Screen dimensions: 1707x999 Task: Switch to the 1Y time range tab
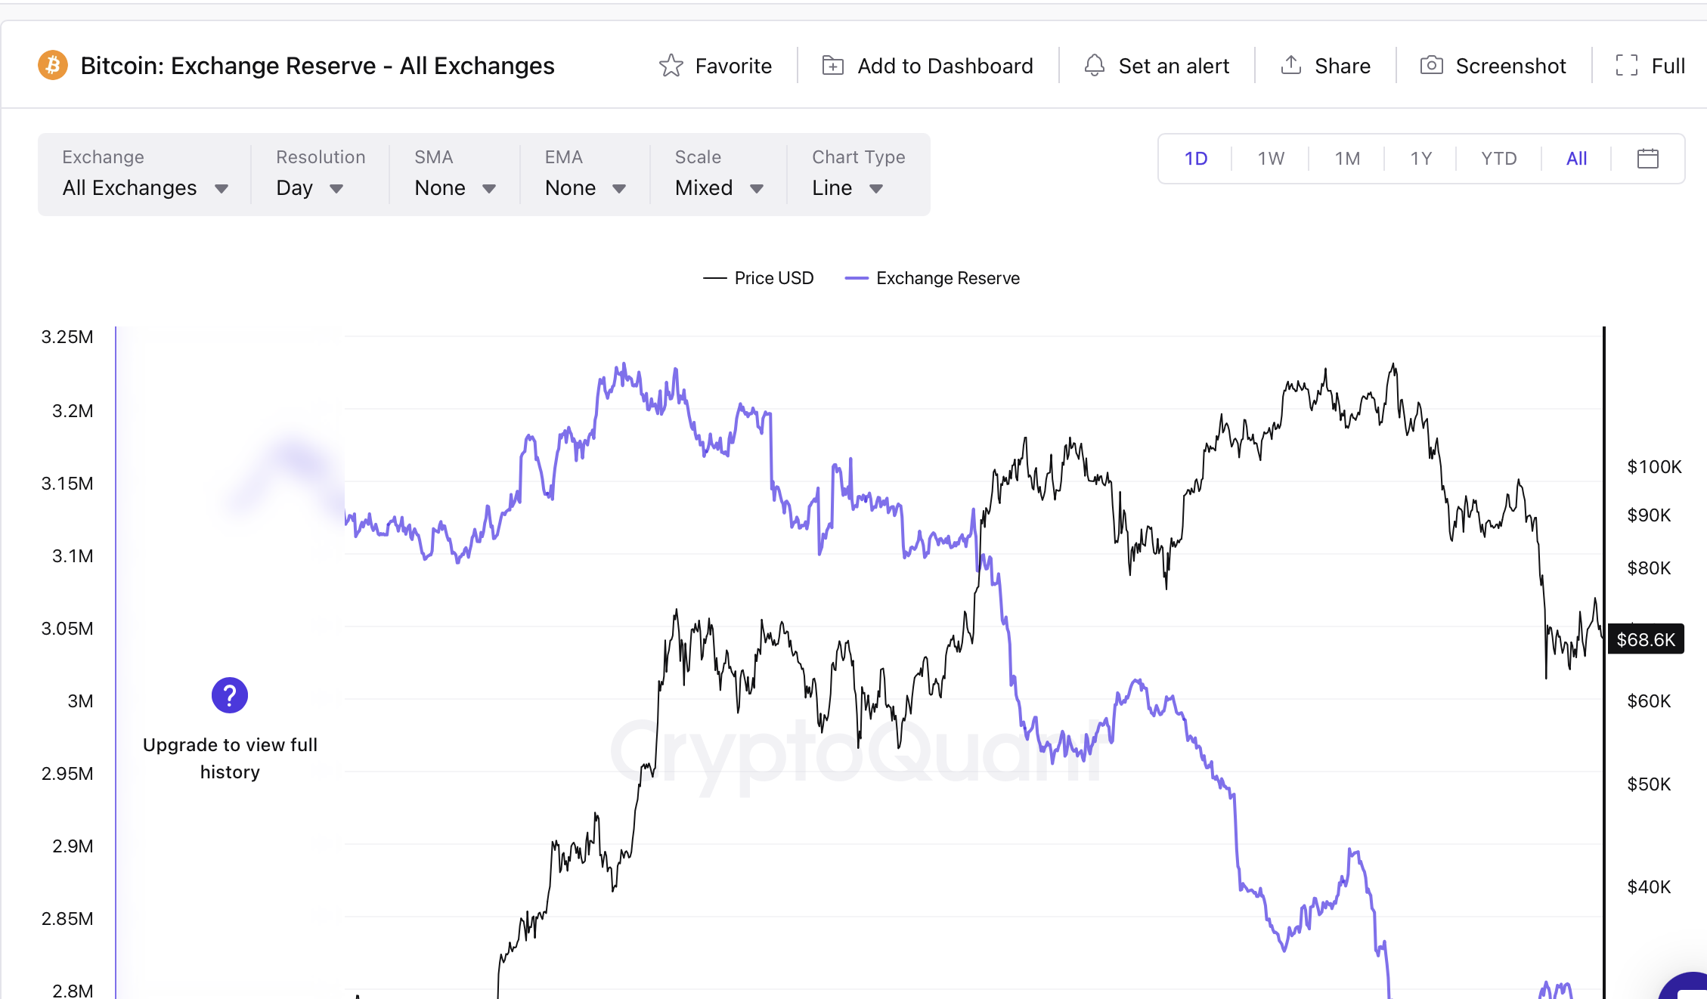(x=1420, y=158)
